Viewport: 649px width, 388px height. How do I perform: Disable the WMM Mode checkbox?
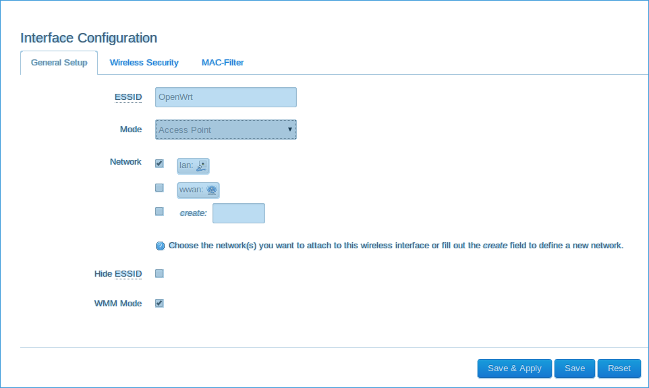click(x=159, y=303)
